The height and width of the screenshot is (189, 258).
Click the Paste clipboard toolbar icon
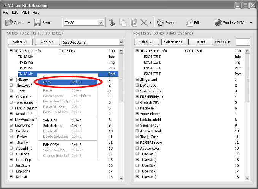coord(134,23)
